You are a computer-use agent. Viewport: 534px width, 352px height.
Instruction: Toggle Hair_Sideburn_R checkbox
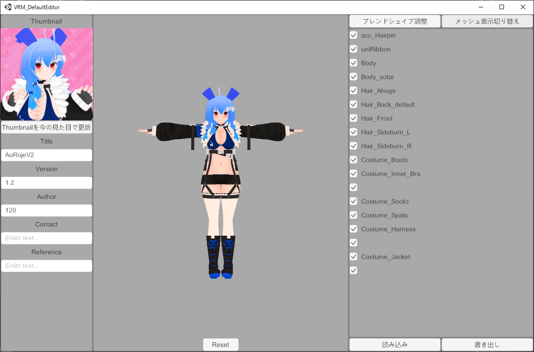[353, 146]
